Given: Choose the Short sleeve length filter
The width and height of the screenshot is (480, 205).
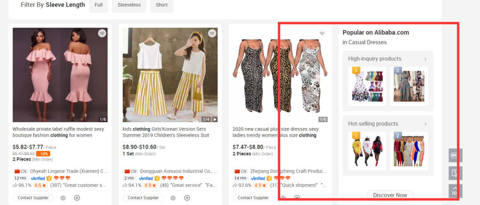Looking at the screenshot, I should (x=162, y=5).
